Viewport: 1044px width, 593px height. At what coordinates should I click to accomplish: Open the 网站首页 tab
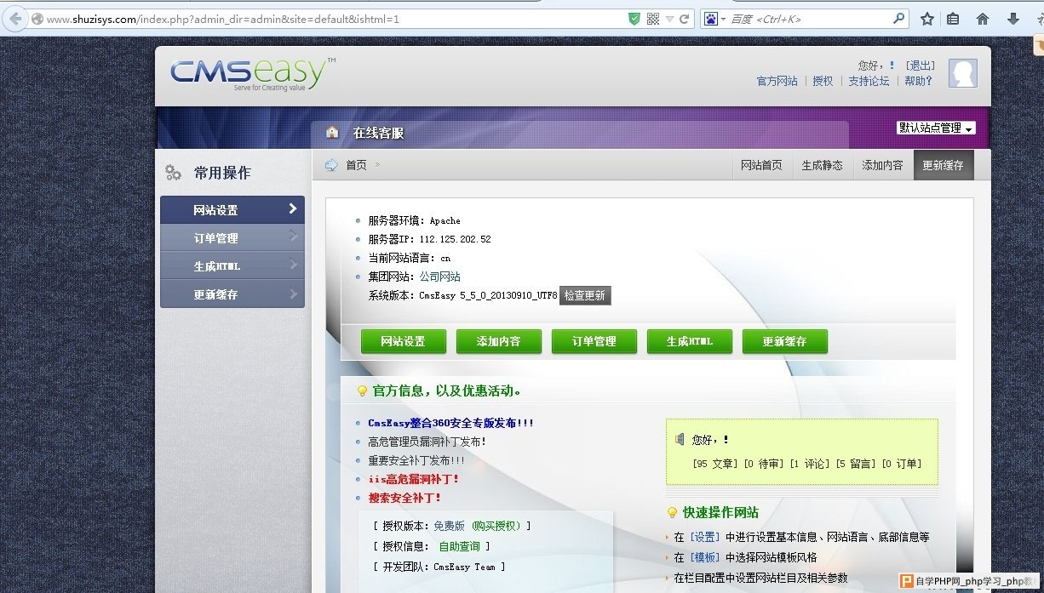click(761, 165)
